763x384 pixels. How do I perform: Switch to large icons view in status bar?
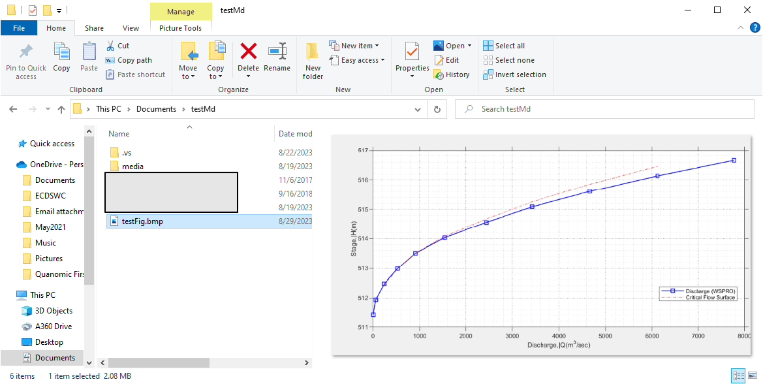pos(753,376)
